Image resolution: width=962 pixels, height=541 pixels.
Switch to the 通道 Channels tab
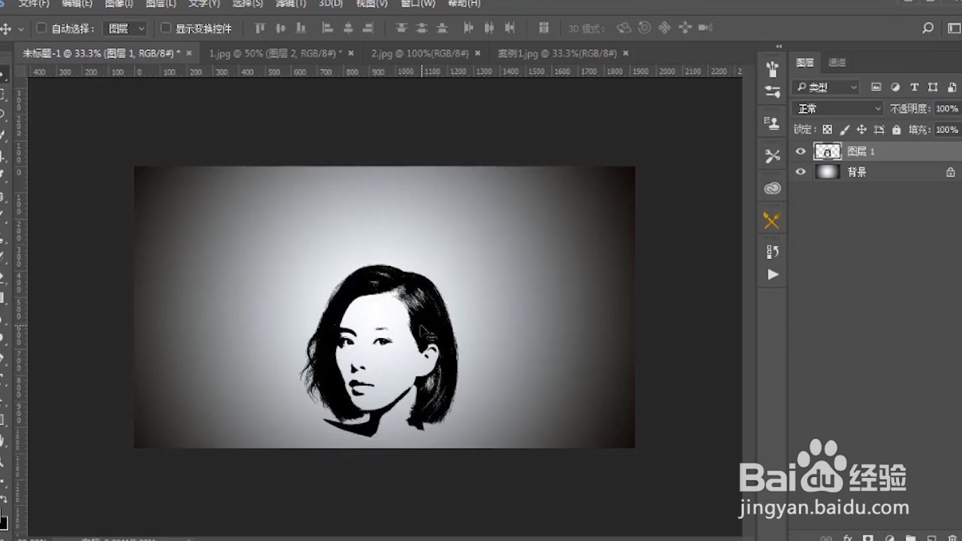click(x=836, y=62)
